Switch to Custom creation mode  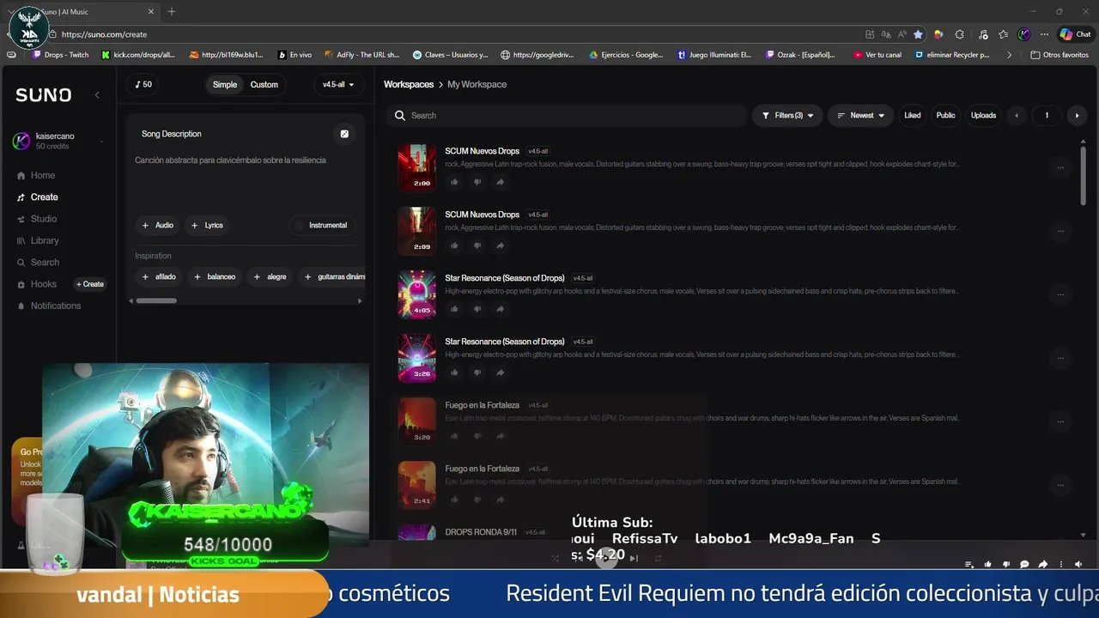(264, 84)
